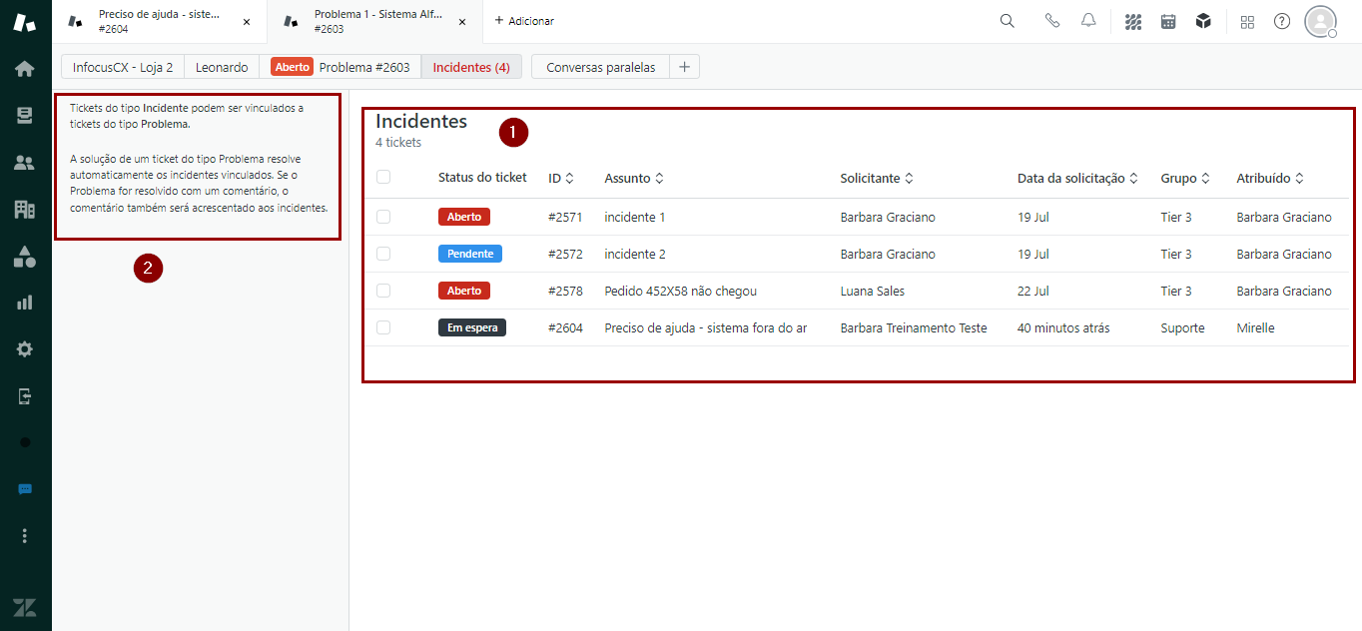Open the help question mark icon
1362x631 pixels.
(1282, 21)
